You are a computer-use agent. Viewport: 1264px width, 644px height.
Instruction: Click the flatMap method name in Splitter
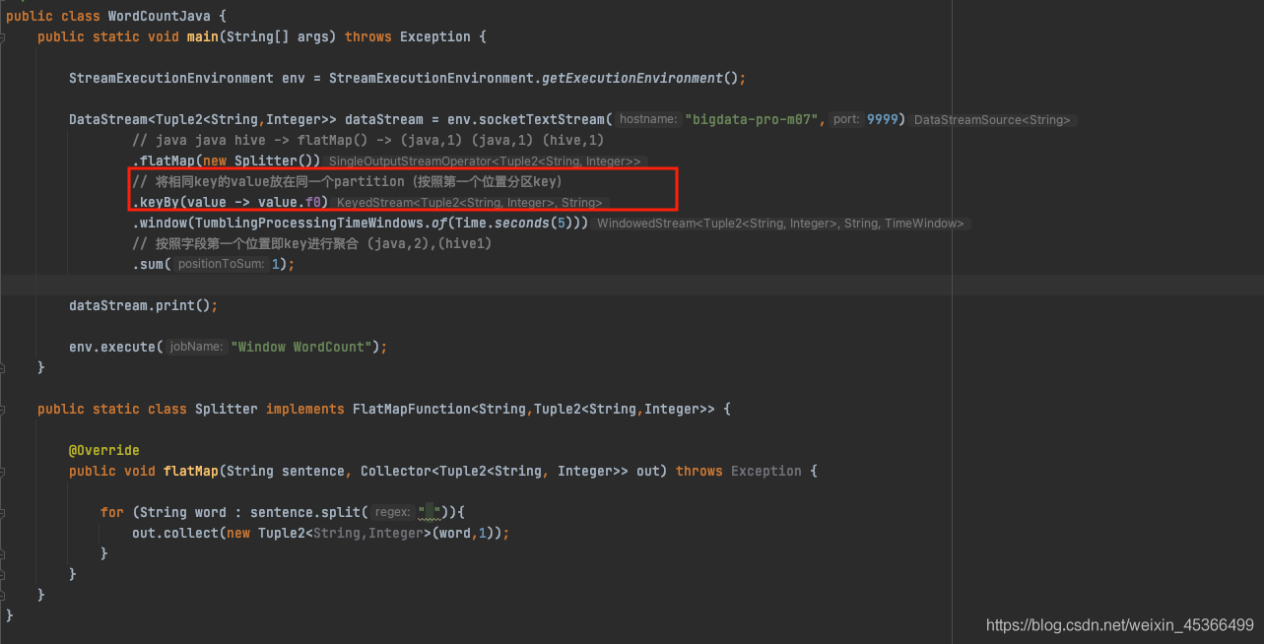[191, 471]
